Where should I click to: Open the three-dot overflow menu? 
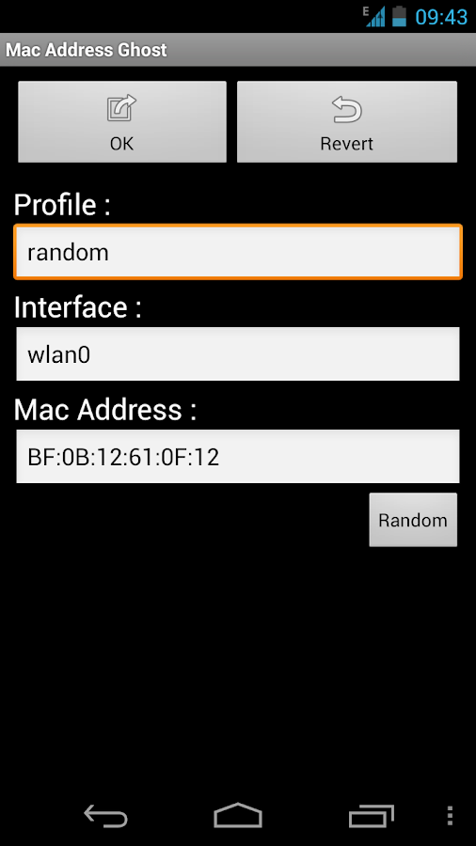450,816
